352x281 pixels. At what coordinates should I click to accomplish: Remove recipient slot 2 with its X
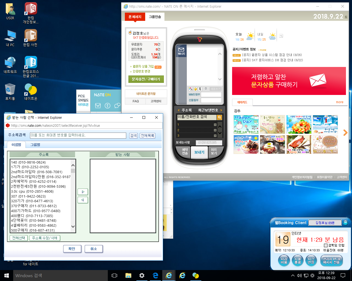click(x=215, y=130)
